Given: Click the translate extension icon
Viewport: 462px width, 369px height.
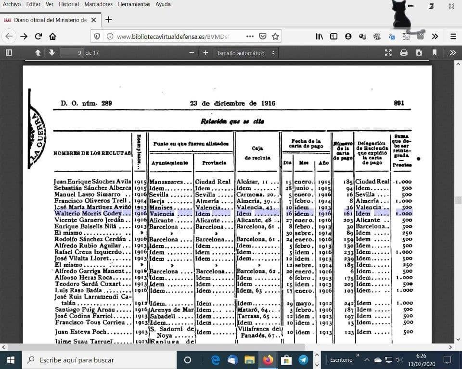Looking at the screenshot, I should 392,37.
